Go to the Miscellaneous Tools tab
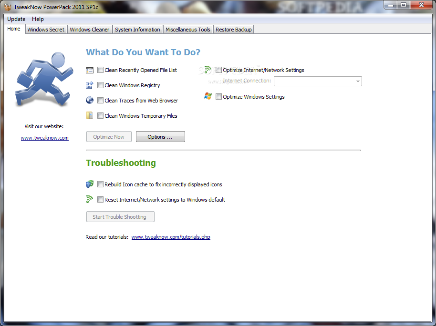 188,30
